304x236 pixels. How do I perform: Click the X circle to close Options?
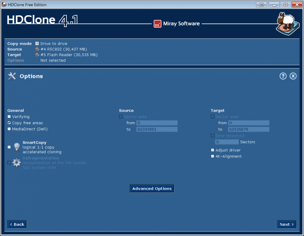click(293, 76)
